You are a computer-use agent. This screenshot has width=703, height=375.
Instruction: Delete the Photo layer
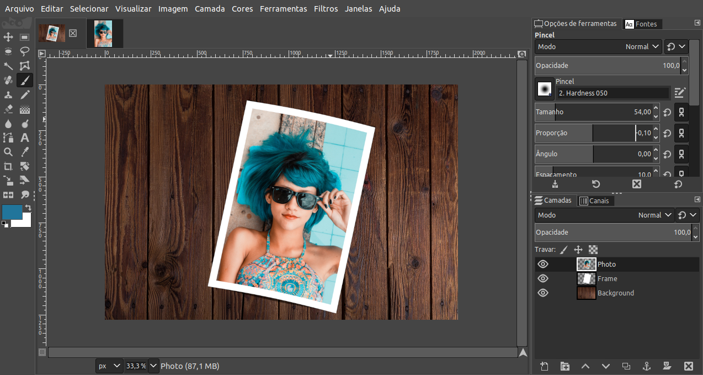point(689,366)
